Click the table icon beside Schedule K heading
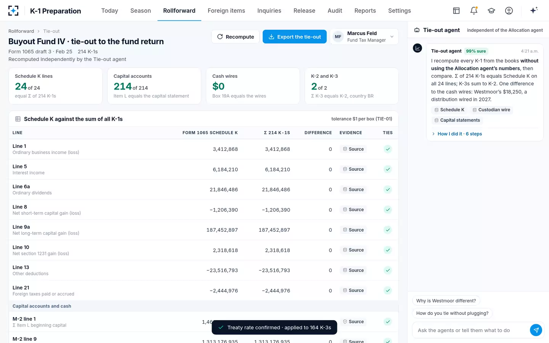Screen dimensions: 549x343 point(18,119)
